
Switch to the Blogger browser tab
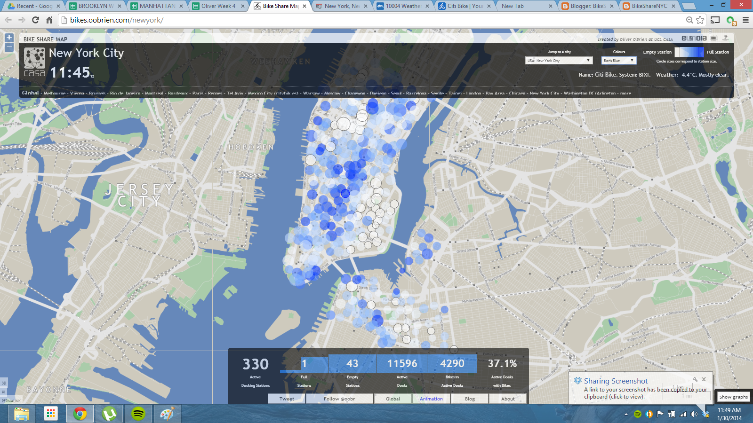pos(587,6)
